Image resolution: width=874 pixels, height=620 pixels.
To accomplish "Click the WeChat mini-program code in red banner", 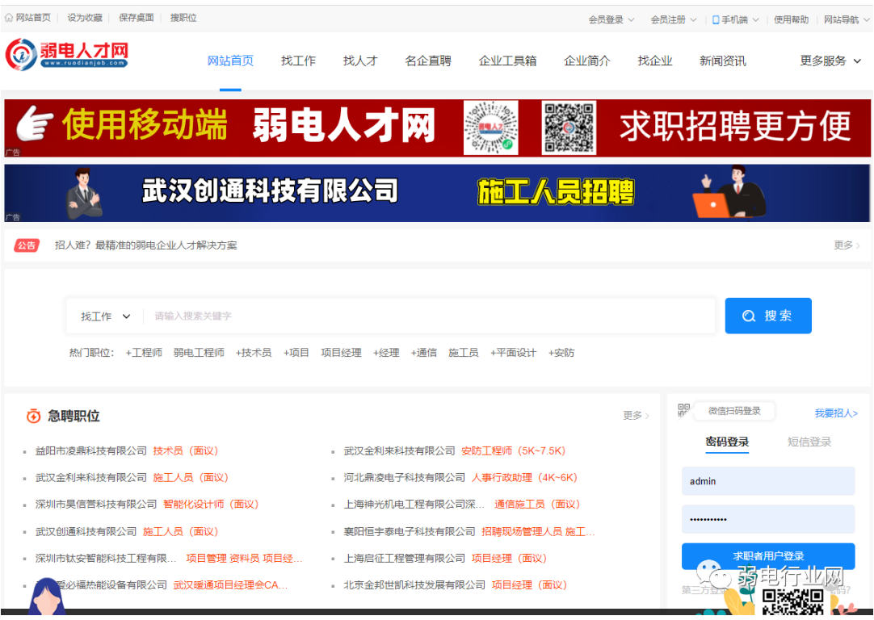I will coord(490,128).
